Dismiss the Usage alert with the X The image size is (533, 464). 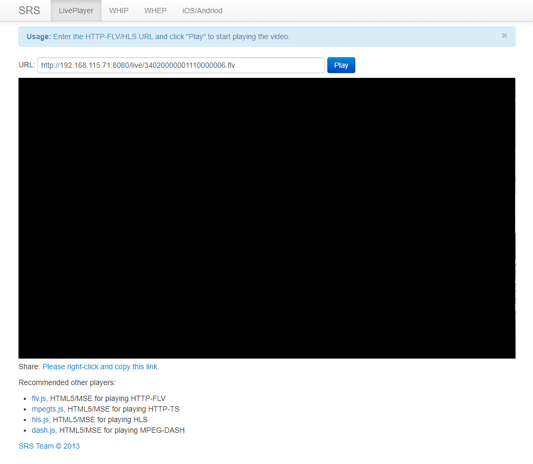(504, 35)
